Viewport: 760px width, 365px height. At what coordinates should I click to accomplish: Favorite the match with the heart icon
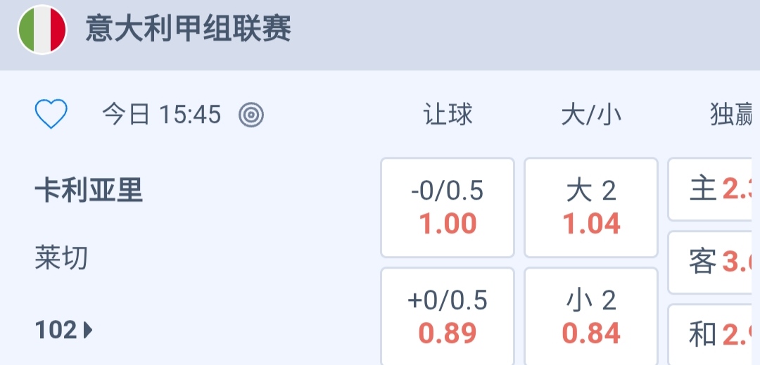[51, 114]
